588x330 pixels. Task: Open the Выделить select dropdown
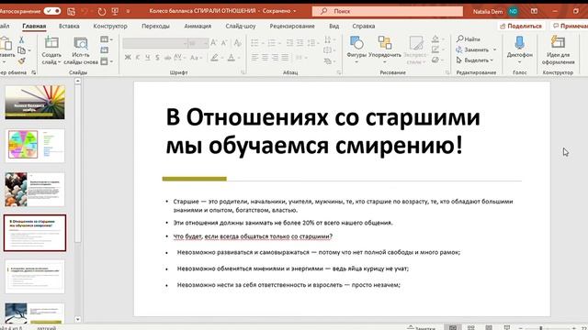click(x=475, y=60)
